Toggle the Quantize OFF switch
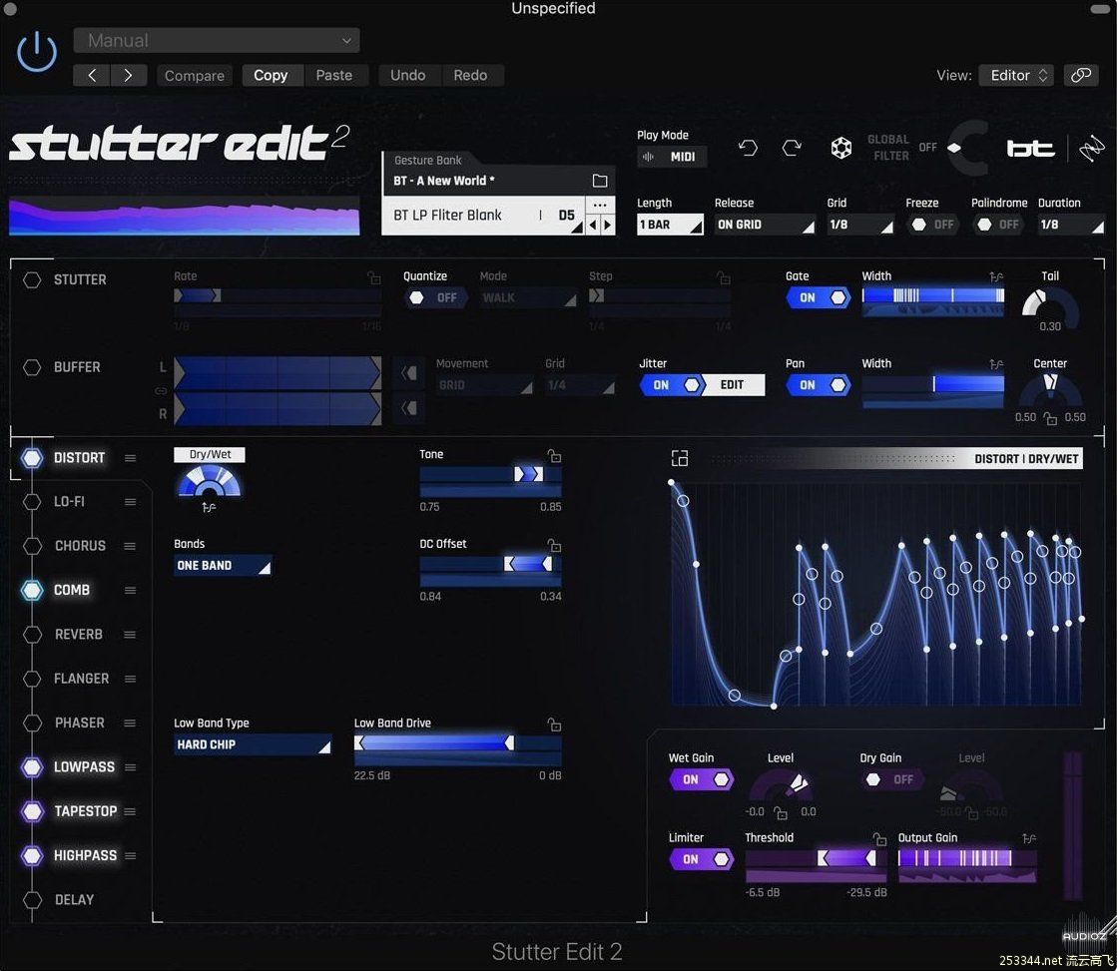Viewport: 1117px width, 971px height. [x=436, y=297]
